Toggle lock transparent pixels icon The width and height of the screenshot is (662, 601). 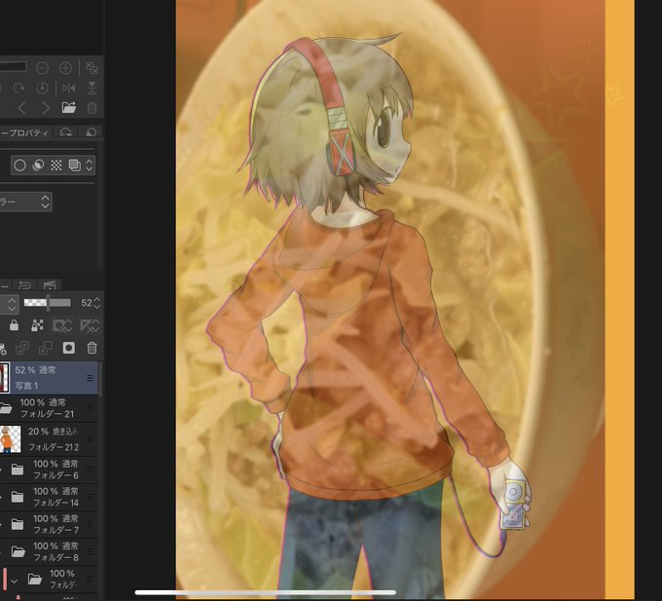click(38, 325)
